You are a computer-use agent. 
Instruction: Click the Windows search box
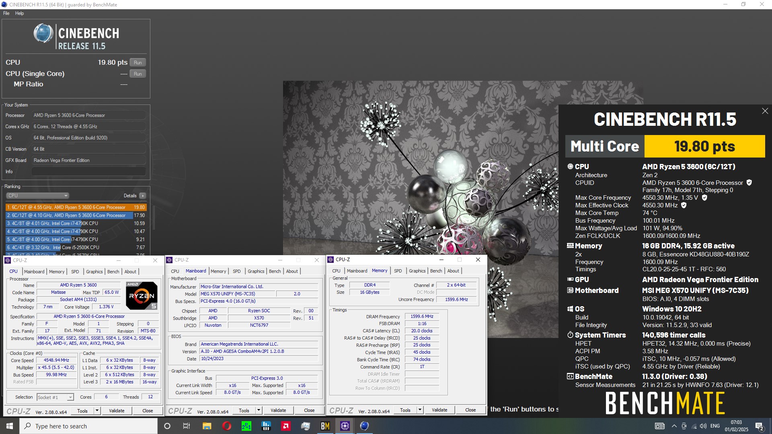pos(88,426)
